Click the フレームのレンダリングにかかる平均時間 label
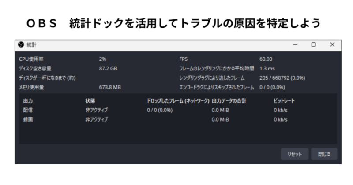The image size is (353, 185). (217, 69)
